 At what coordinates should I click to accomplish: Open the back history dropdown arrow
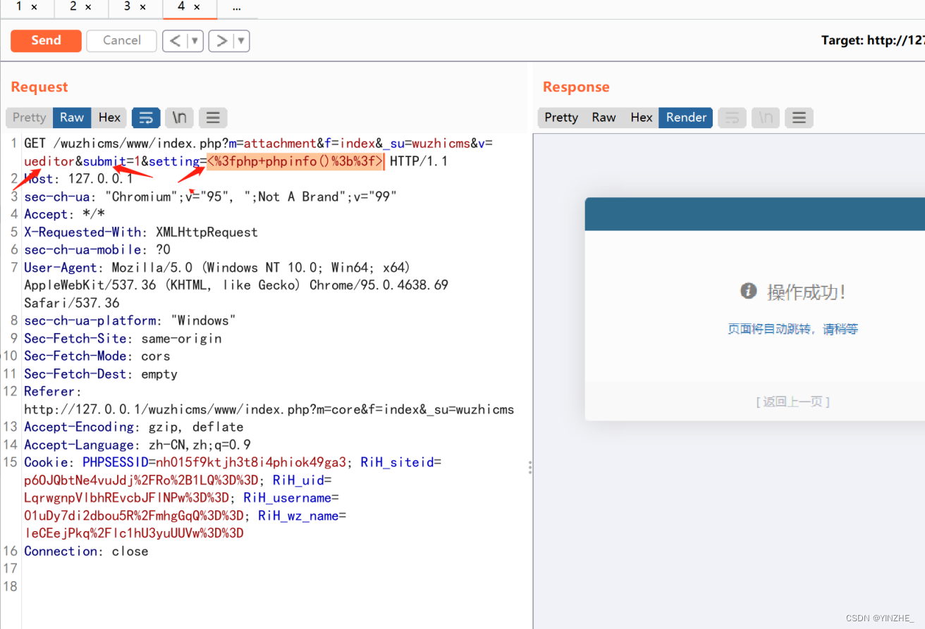(195, 41)
